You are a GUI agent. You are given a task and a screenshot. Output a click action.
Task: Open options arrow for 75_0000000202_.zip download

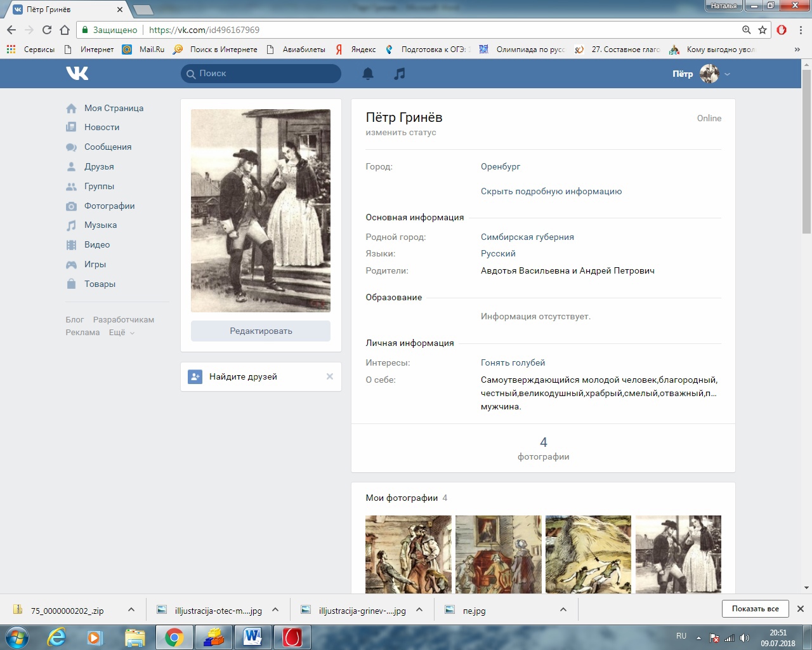pyautogui.click(x=131, y=609)
